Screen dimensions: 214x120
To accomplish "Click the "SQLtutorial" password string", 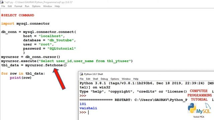I will click(62, 49).
